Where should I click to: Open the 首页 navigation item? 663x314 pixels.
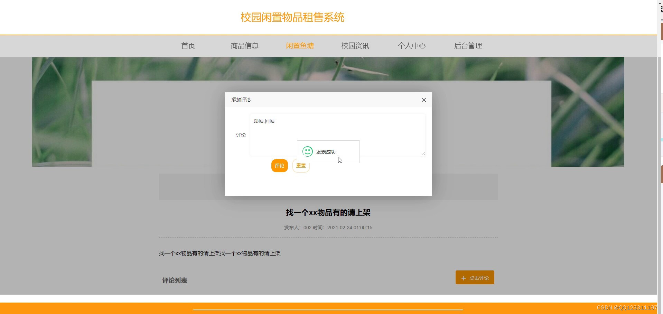point(188,46)
